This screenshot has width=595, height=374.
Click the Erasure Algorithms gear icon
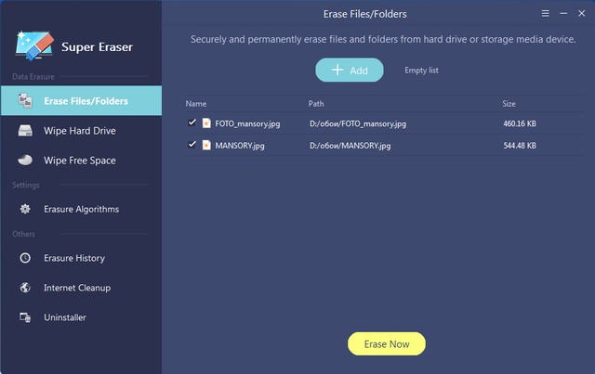(26, 210)
